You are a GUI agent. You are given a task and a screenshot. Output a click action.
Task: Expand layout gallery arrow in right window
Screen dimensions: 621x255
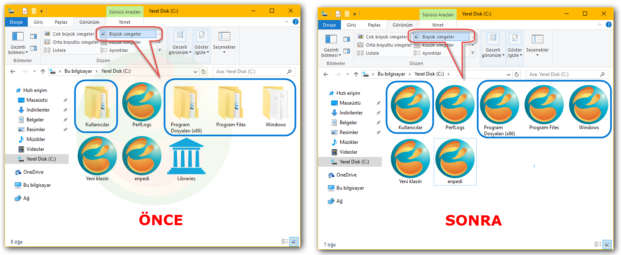click(x=473, y=54)
